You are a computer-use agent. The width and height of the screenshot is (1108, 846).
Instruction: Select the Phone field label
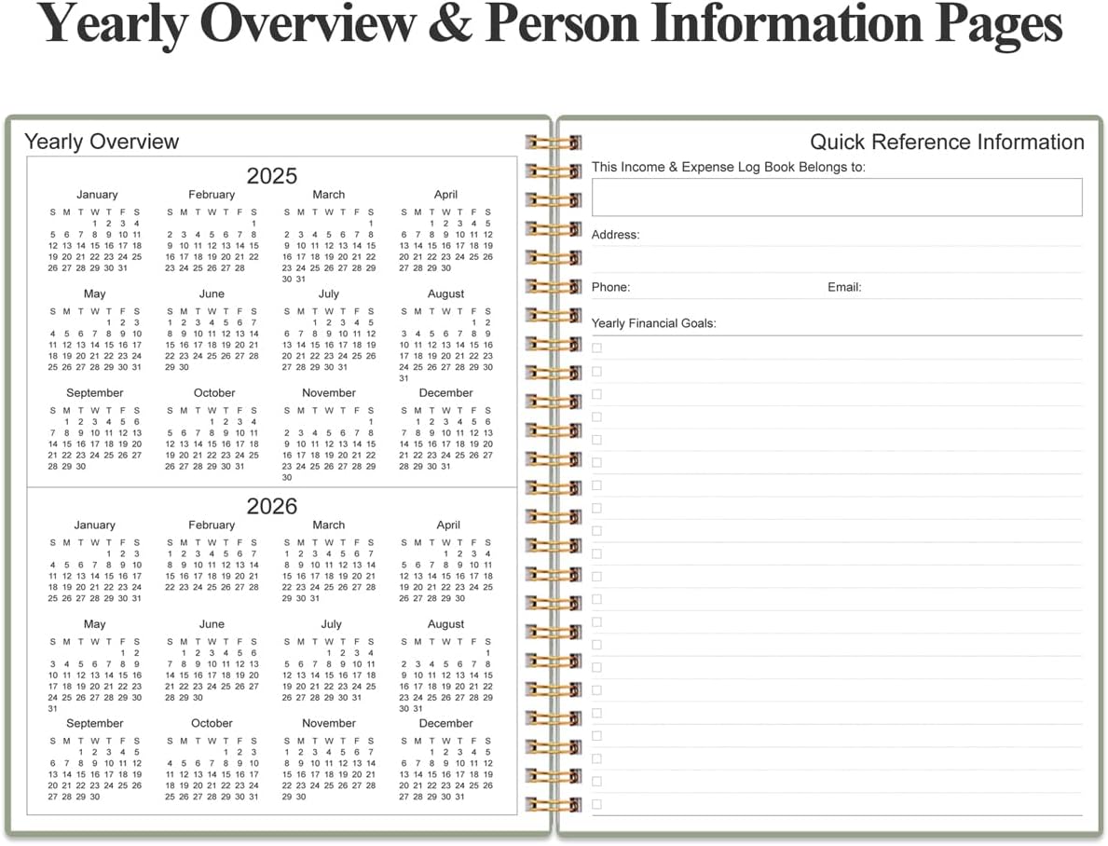pyautogui.click(x=610, y=287)
